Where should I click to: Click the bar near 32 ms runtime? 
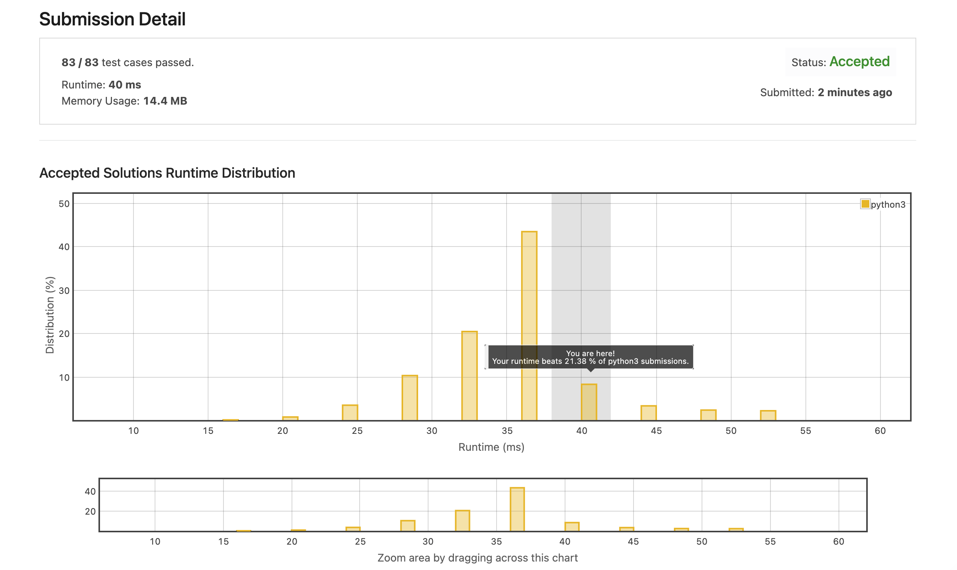tap(469, 375)
